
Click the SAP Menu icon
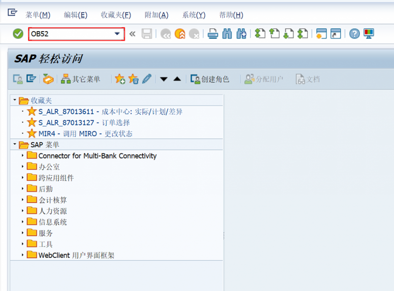(32, 79)
